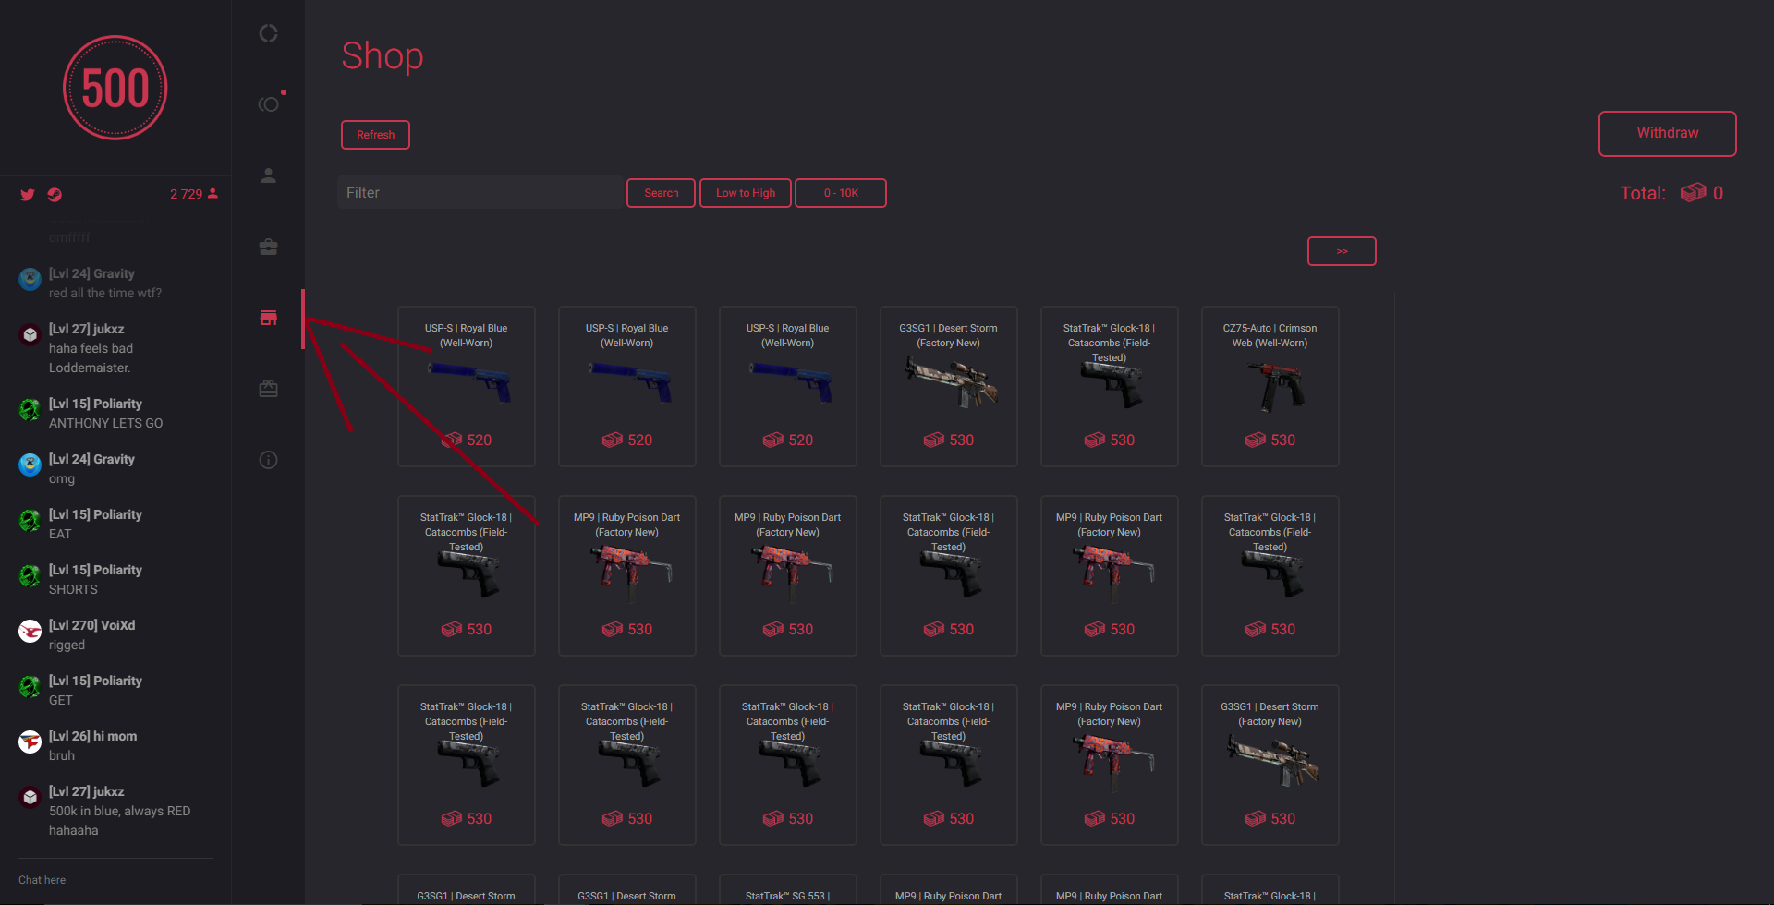1774x905 pixels.
Task: Open the gift rewards icon
Action: point(268,389)
